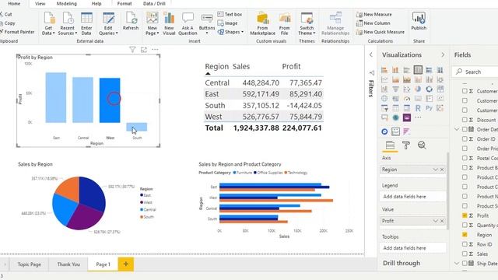Open the View ribbon tab
Image resolution: width=498 pixels, height=280 pixels.
point(40,3)
